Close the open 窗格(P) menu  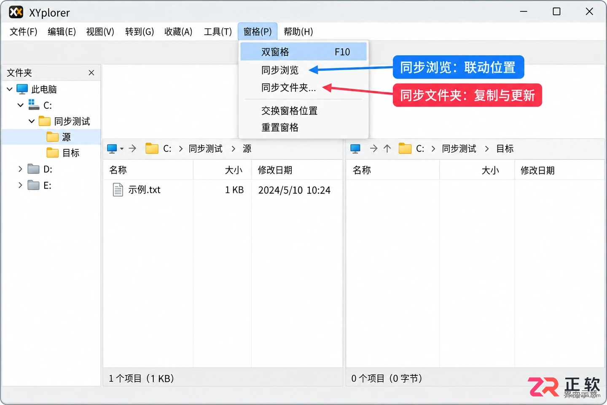click(x=257, y=32)
